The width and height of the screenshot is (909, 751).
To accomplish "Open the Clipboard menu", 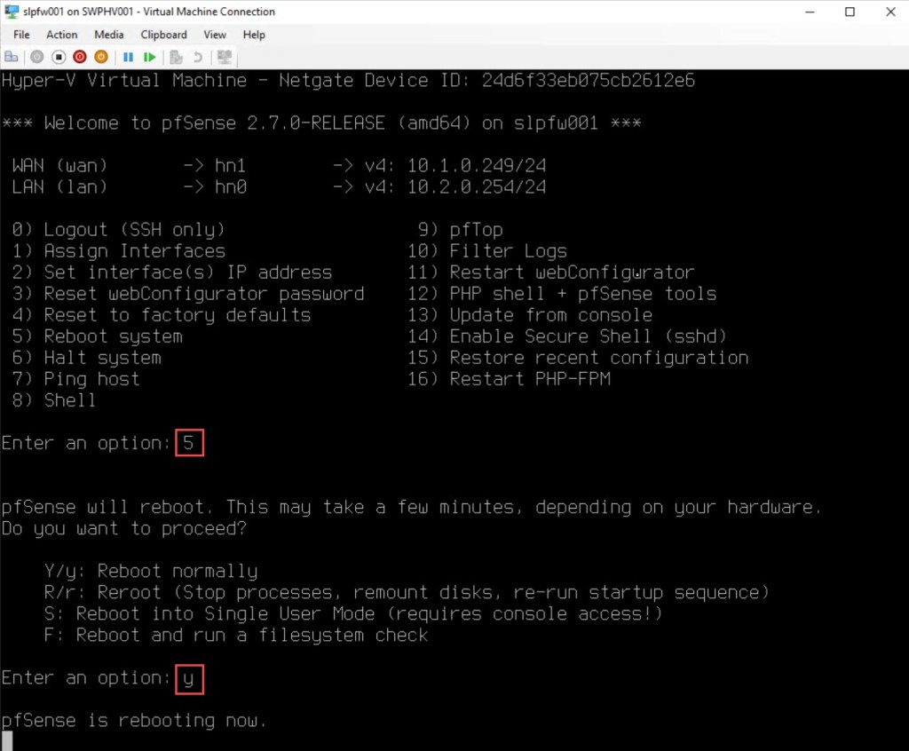I will (x=163, y=35).
